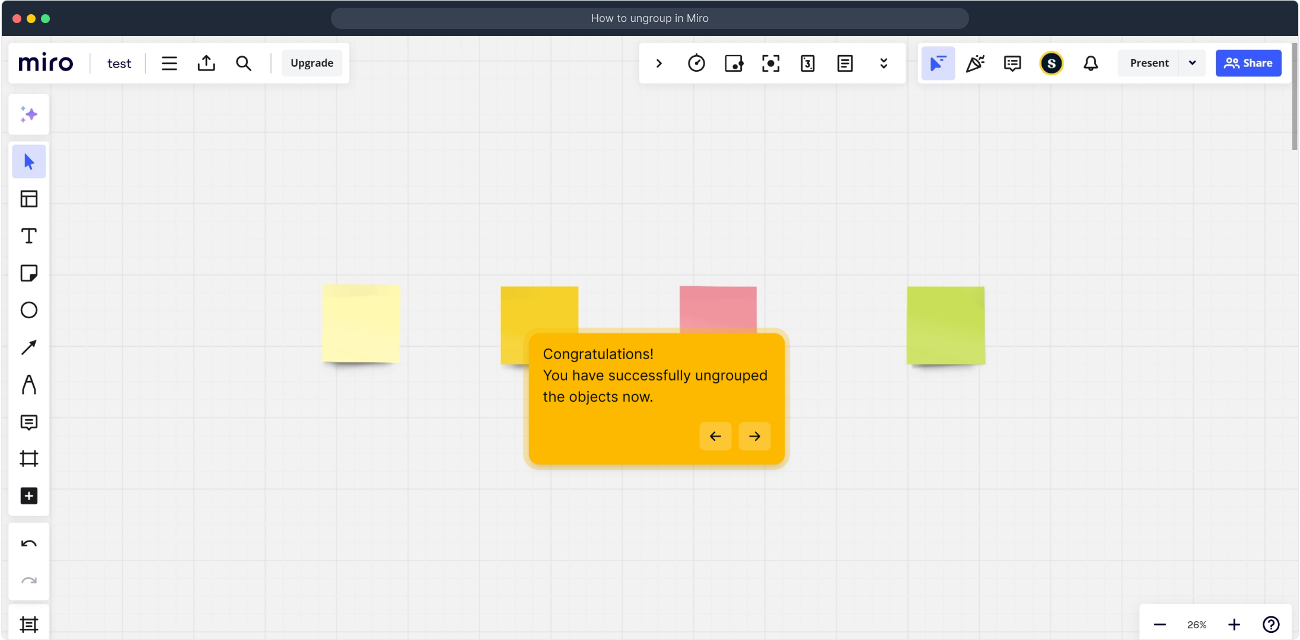
Task: Click the blue Share button
Action: click(x=1248, y=63)
